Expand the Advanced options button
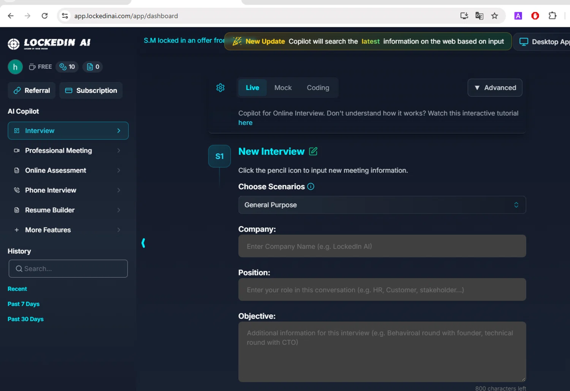Screen dimensions: 570x391 (495, 88)
